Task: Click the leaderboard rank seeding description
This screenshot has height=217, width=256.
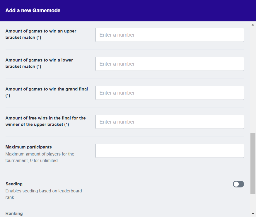Action: pyautogui.click(x=44, y=194)
